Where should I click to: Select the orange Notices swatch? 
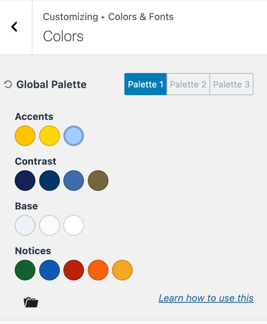coord(98,270)
